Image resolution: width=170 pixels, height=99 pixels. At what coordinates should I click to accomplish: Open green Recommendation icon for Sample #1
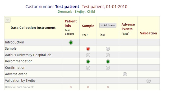88,62
